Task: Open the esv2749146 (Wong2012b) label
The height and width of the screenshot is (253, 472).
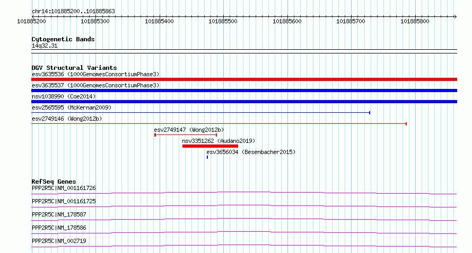Action: (67, 119)
